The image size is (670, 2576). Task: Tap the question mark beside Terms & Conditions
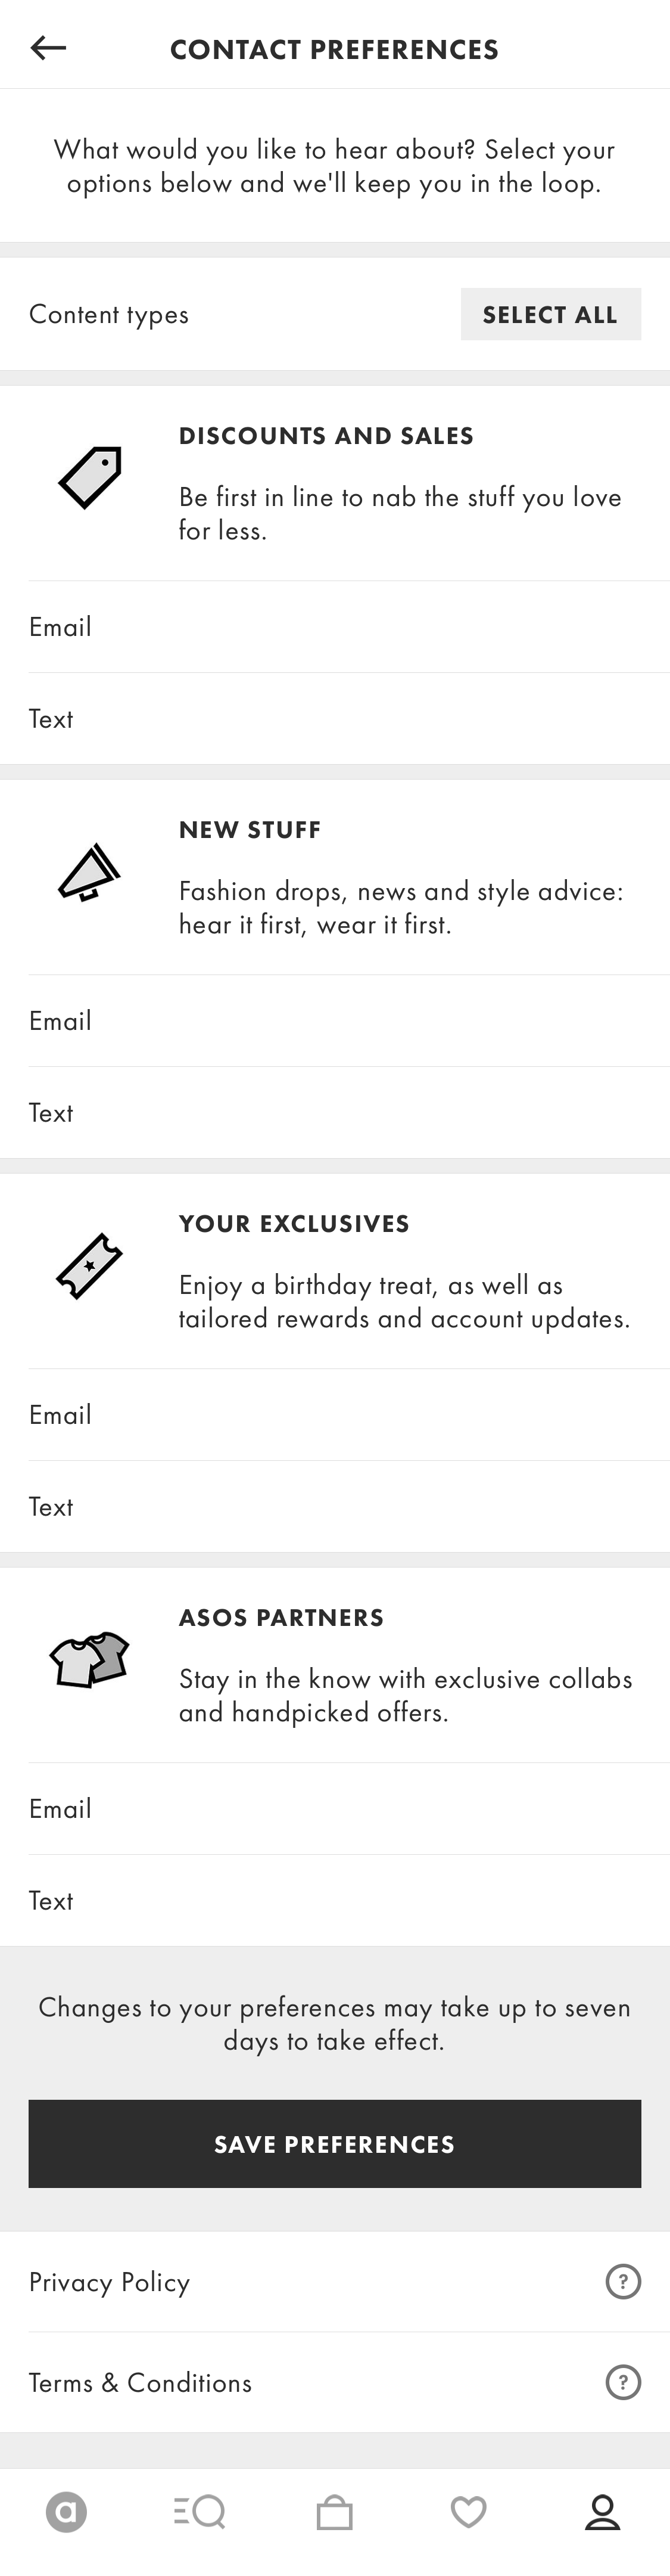622,2382
